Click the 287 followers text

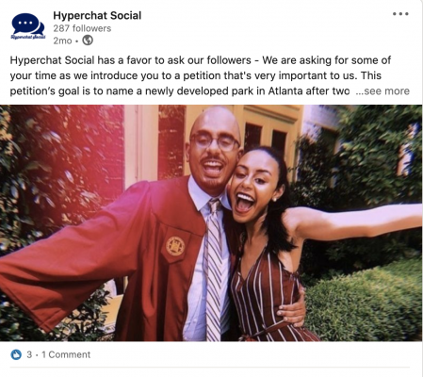click(82, 28)
